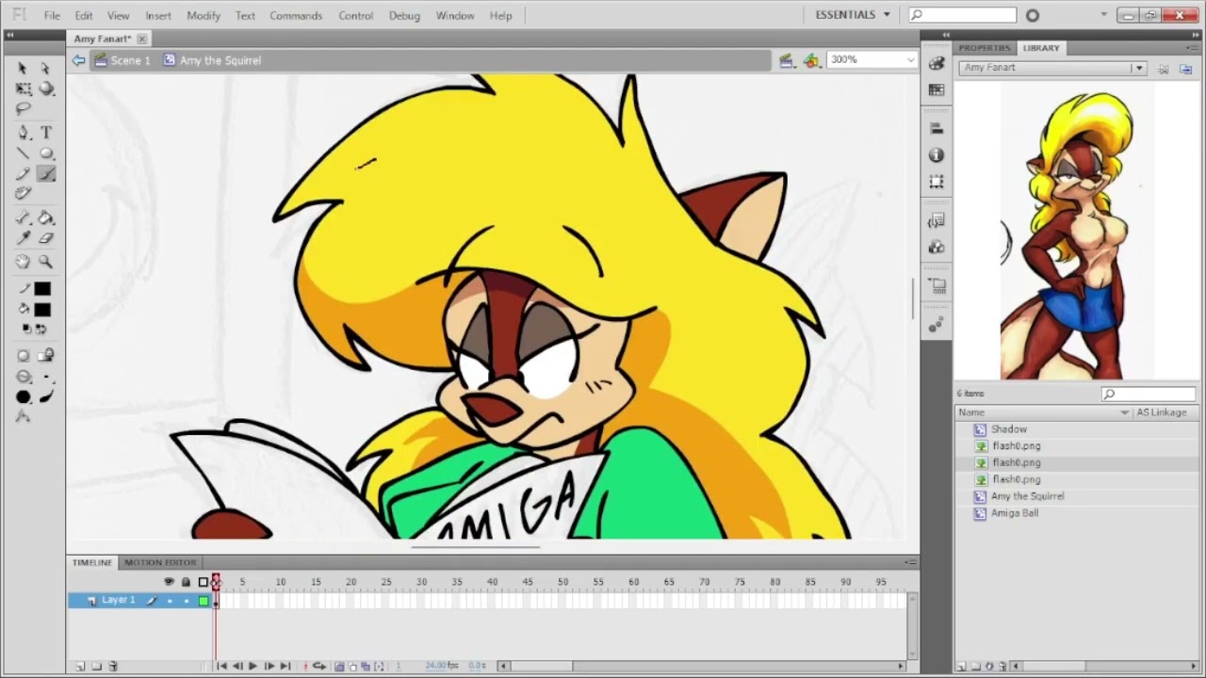Open the Modify menu
Viewport: 1206px width, 678px height.
tap(204, 15)
